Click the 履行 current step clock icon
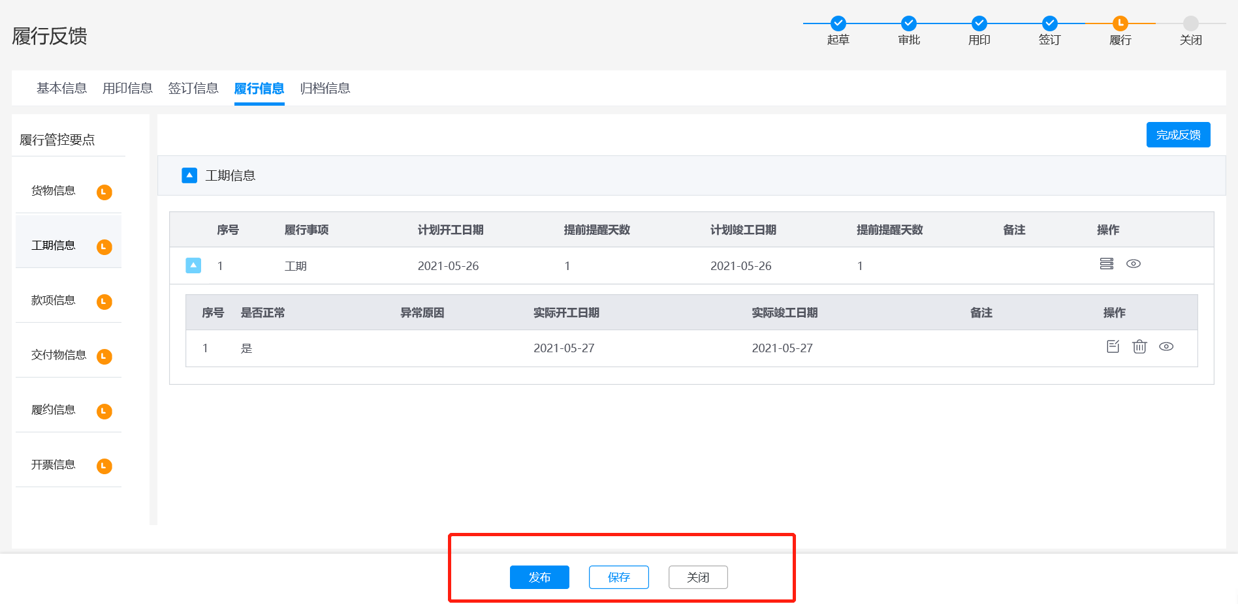Image resolution: width=1238 pixels, height=604 pixels. click(1120, 23)
